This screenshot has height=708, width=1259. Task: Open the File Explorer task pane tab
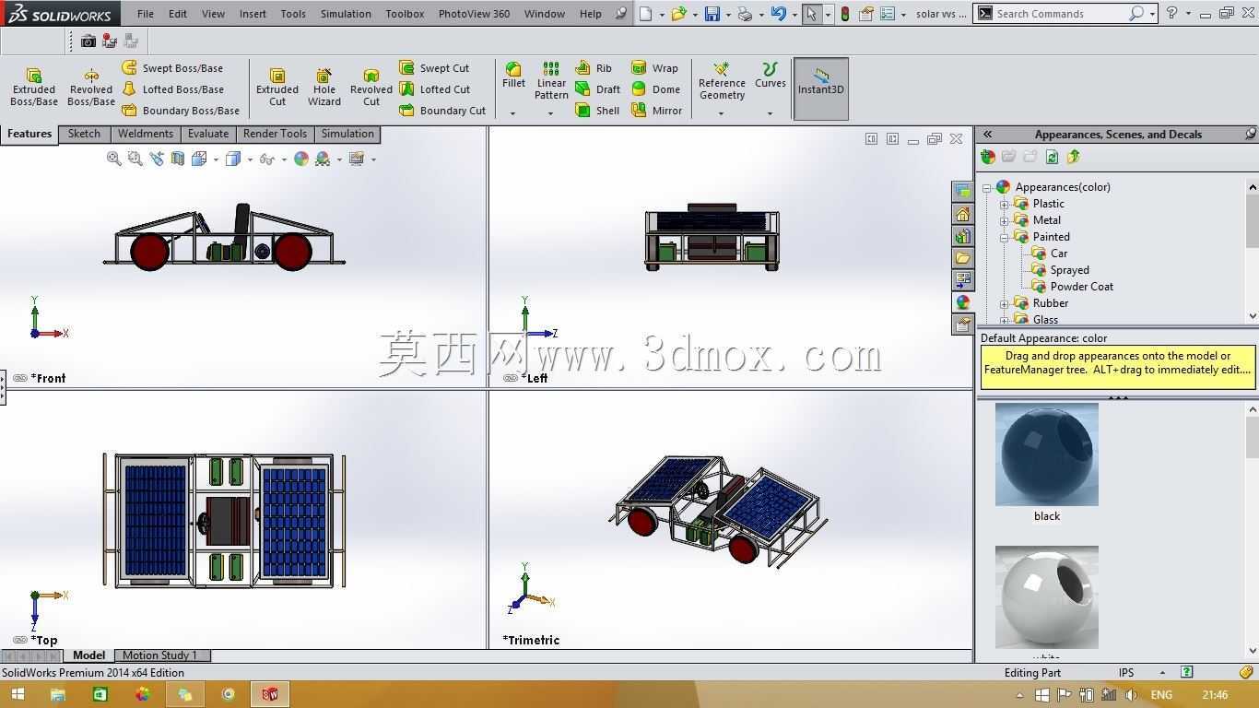pyautogui.click(x=962, y=258)
